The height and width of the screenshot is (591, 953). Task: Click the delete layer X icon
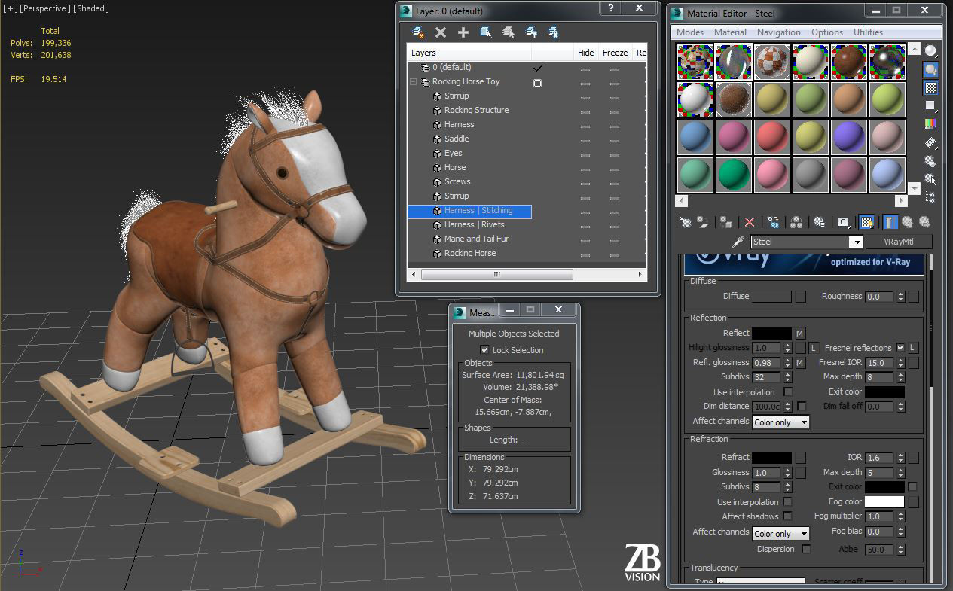pyautogui.click(x=441, y=32)
